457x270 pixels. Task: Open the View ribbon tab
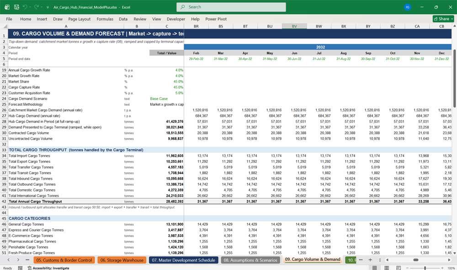tap(156, 19)
